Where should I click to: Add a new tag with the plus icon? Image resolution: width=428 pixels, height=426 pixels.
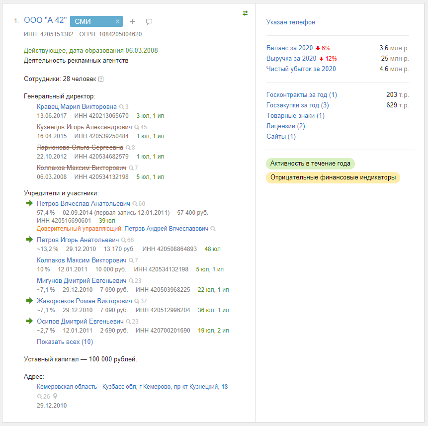point(132,21)
